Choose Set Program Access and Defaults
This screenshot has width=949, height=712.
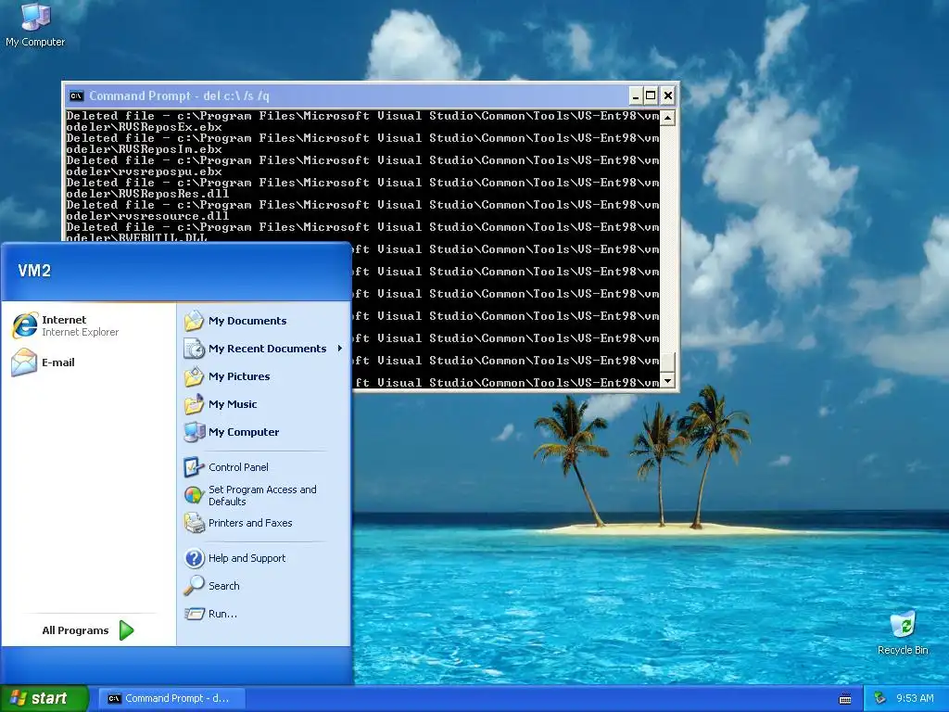[264, 495]
